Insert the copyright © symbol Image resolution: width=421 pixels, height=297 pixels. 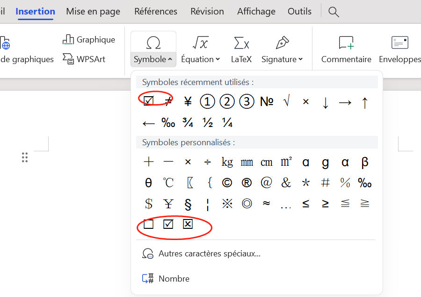[x=227, y=183]
